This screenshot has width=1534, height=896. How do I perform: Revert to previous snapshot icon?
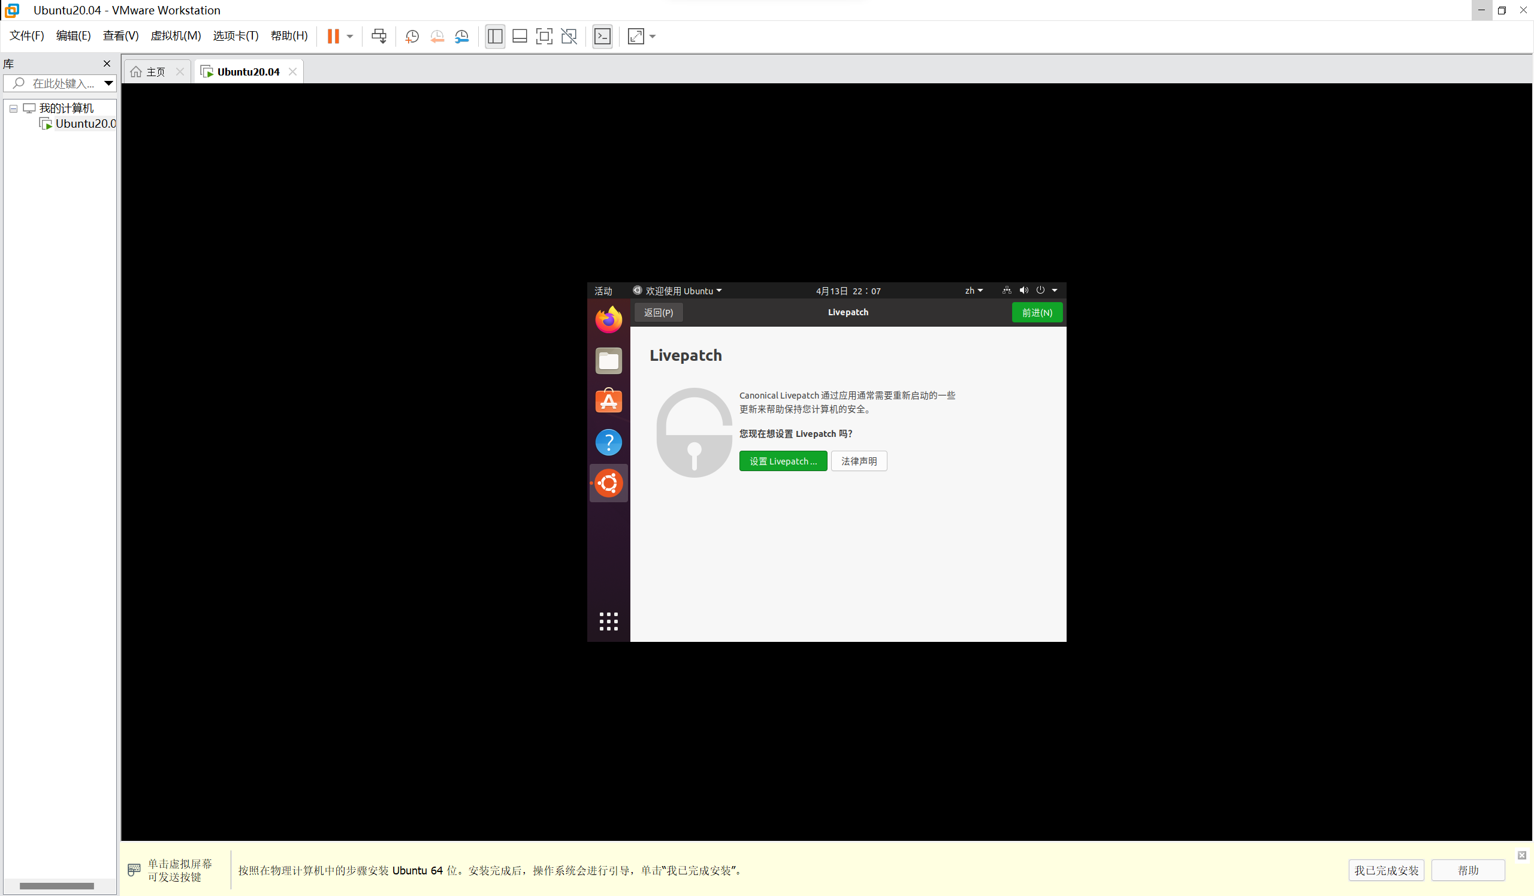click(437, 37)
